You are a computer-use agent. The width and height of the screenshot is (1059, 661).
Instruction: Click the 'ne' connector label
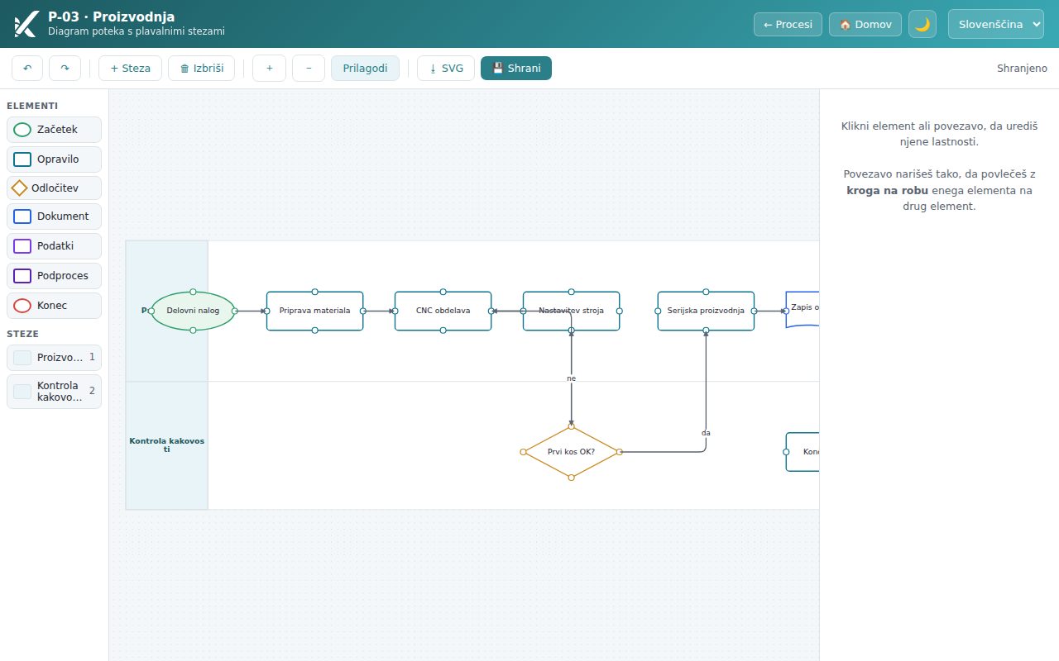point(571,378)
